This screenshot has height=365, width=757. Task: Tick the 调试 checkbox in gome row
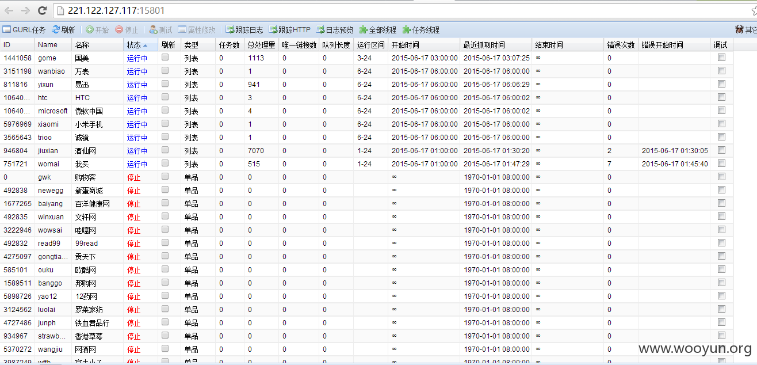click(721, 58)
